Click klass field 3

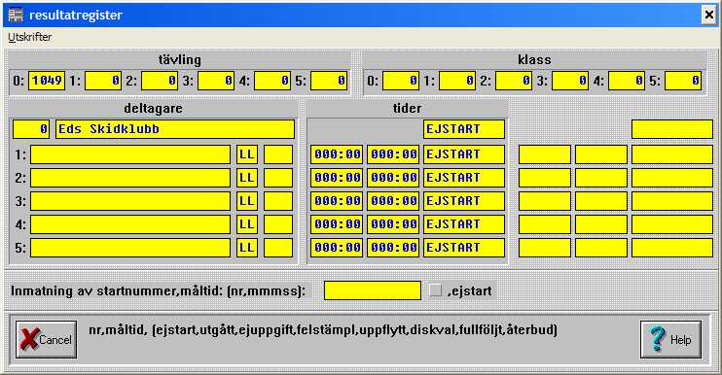click(x=570, y=81)
